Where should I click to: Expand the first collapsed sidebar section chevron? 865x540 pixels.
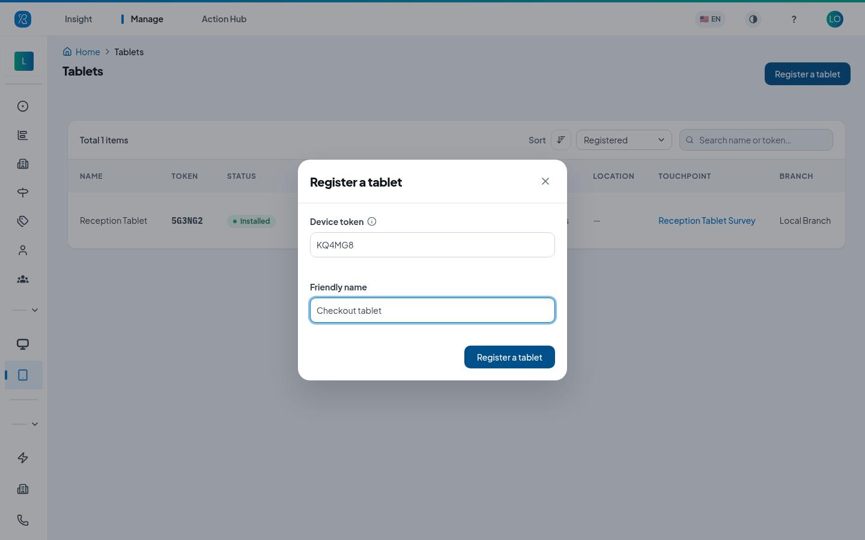click(x=35, y=310)
